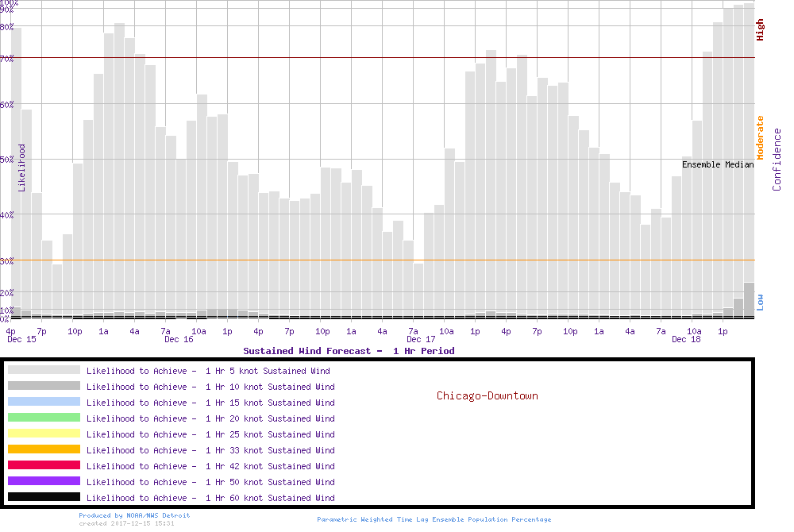This screenshot has height=532, width=794.
Task: Click the light gray 5 knot legend swatch
Action: click(44, 370)
